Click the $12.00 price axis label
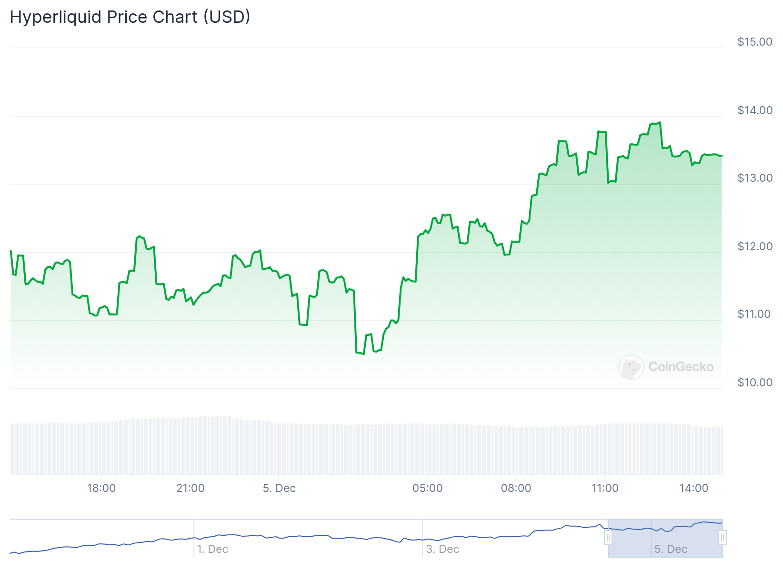The height and width of the screenshot is (571, 783). (755, 246)
